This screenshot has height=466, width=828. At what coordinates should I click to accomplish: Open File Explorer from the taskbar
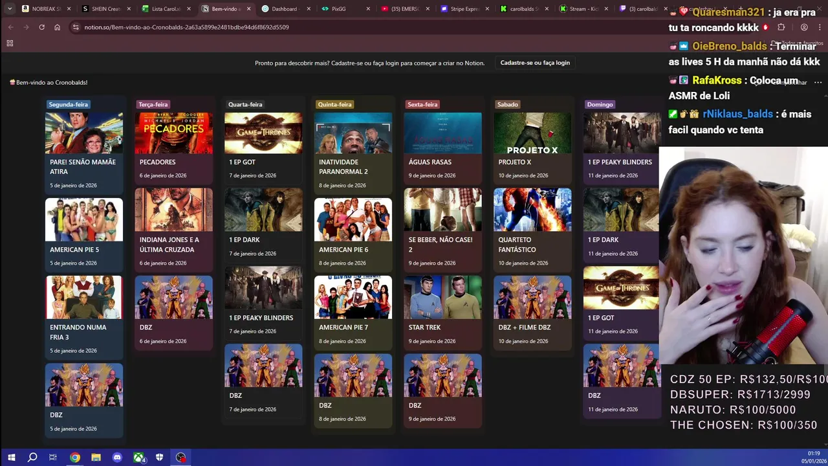[x=96, y=458]
